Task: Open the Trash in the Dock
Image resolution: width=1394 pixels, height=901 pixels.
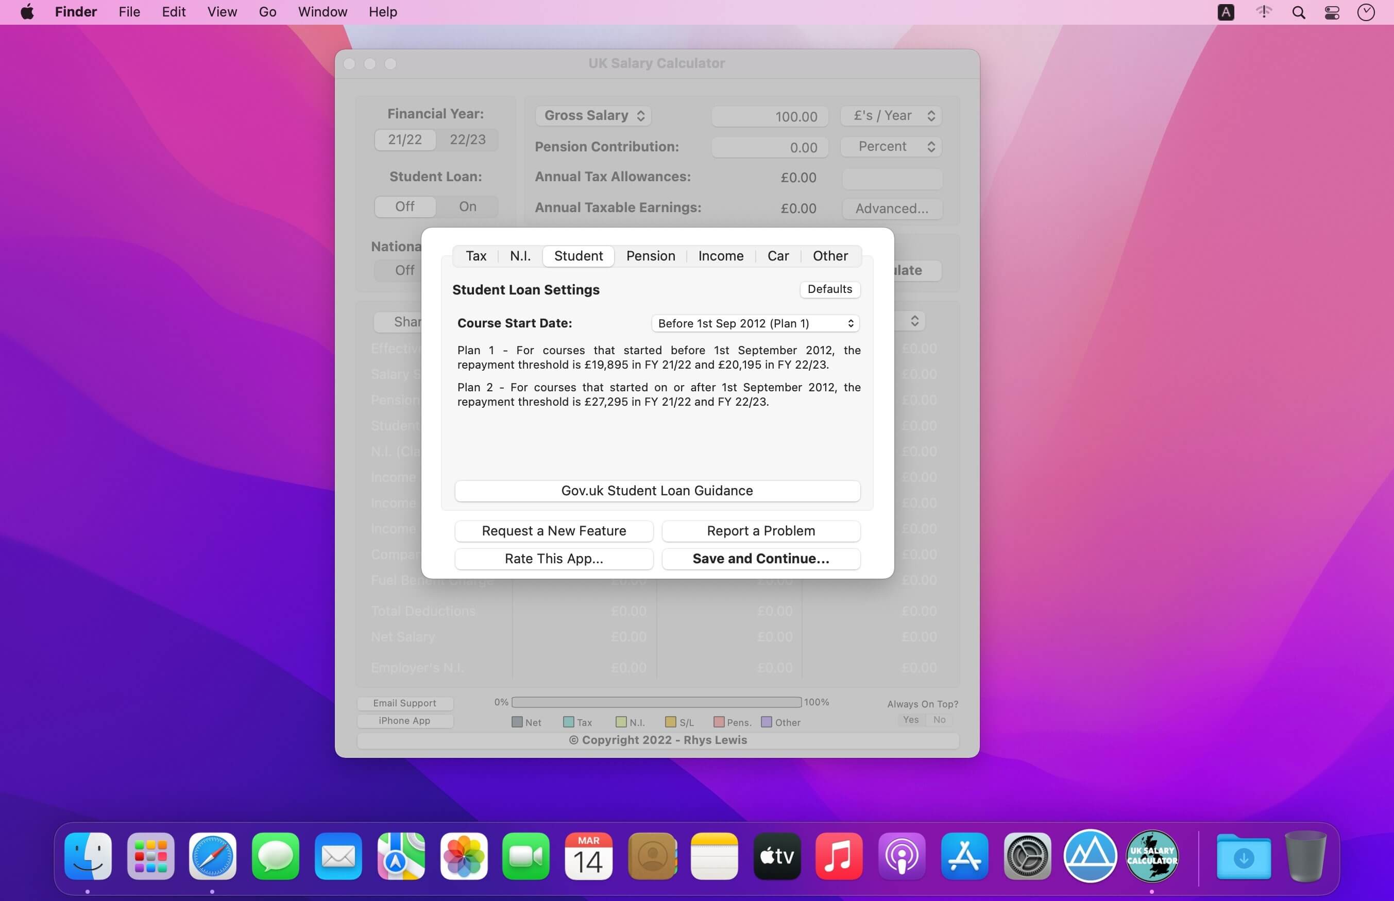Action: (x=1305, y=856)
